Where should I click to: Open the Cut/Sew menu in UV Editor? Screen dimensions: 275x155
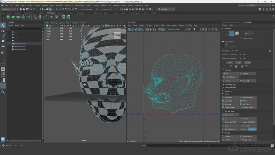pos(148,25)
